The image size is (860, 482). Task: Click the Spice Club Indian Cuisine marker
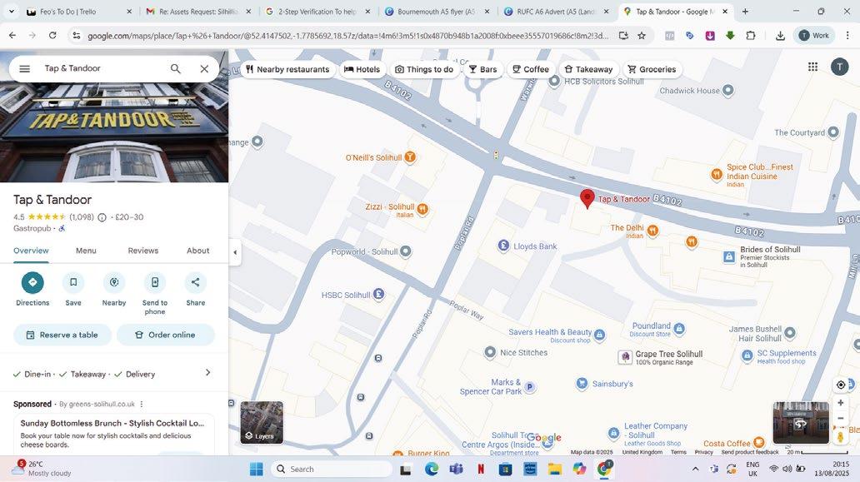coord(717,175)
